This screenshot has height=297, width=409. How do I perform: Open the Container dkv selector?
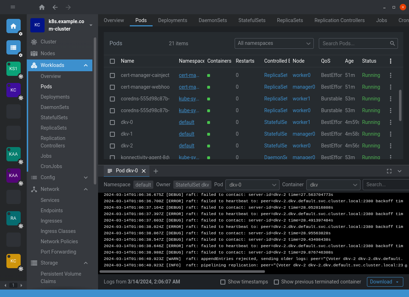click(x=333, y=185)
